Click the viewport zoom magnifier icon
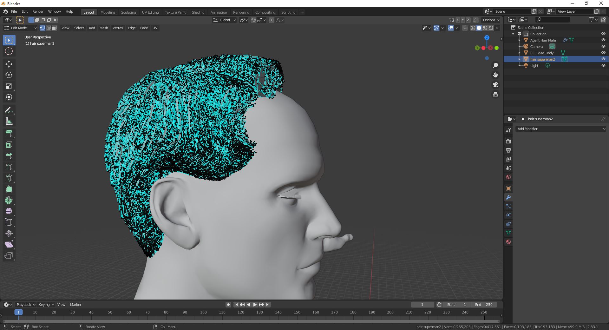Screen dimensions: 609x330 [x=495, y=65]
